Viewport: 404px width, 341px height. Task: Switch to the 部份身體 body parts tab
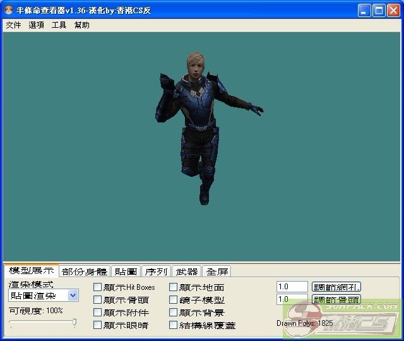click(x=85, y=272)
